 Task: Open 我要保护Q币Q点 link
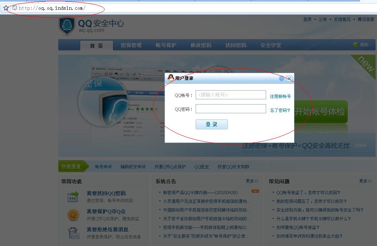click(x=106, y=212)
